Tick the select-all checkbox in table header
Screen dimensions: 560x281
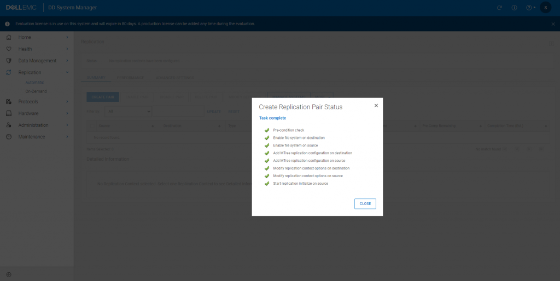[91, 126]
